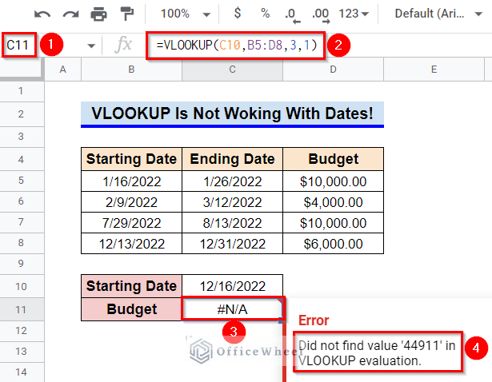Screen dimensions: 492x382
Task: Select row 8 header
Action: pyautogui.click(x=21, y=243)
